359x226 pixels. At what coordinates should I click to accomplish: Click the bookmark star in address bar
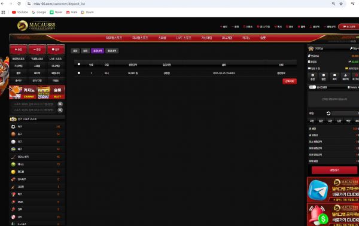point(341,4)
